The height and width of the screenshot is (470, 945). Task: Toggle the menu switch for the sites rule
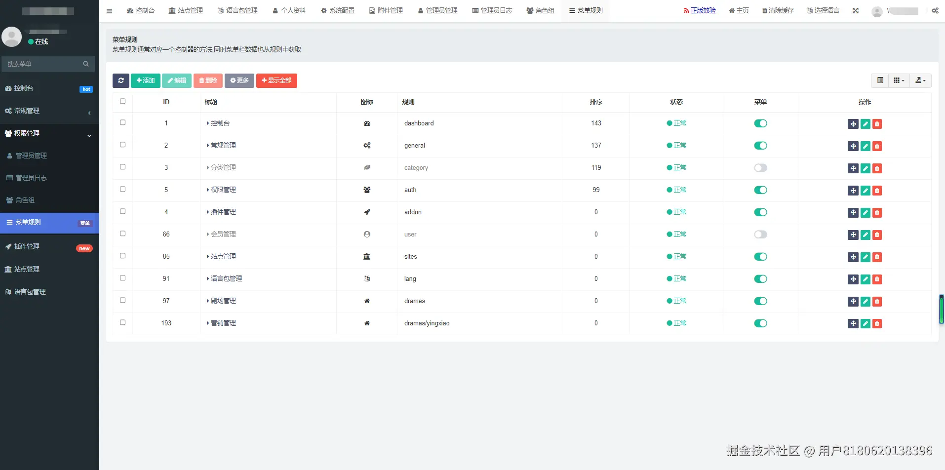[x=760, y=257]
